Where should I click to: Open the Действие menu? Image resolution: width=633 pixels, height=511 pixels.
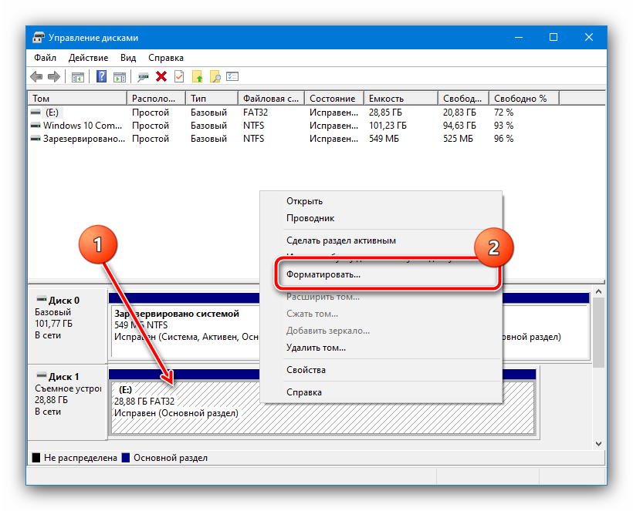88,58
